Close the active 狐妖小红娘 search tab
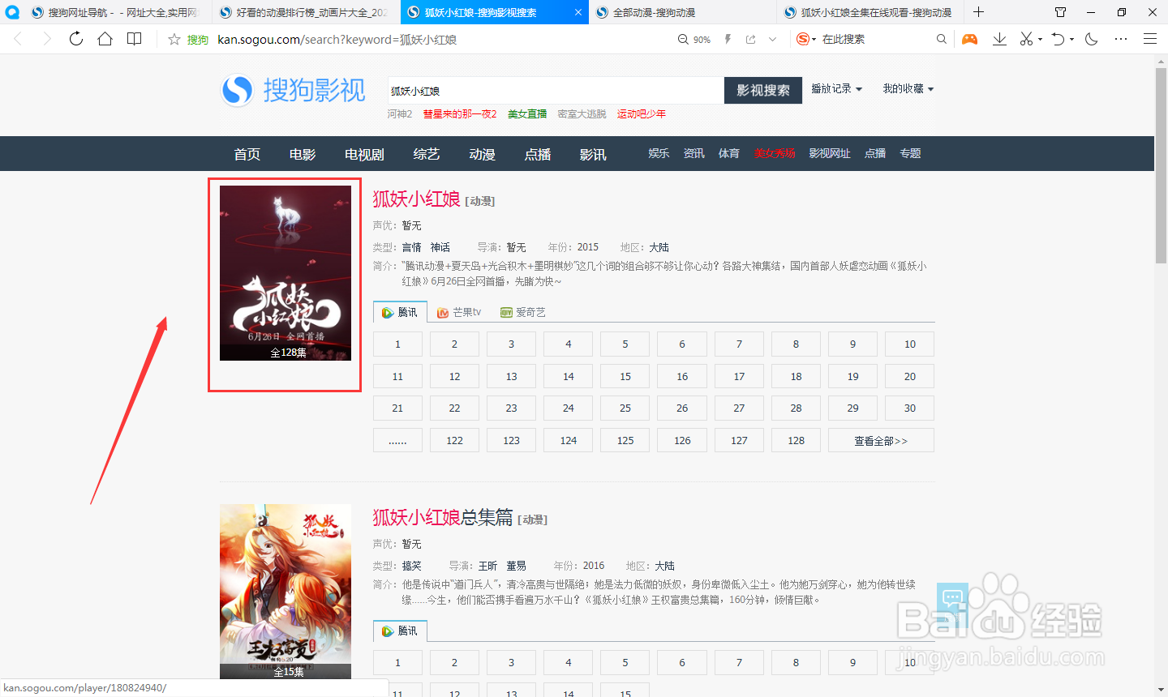The height and width of the screenshot is (697, 1168). coord(578,12)
